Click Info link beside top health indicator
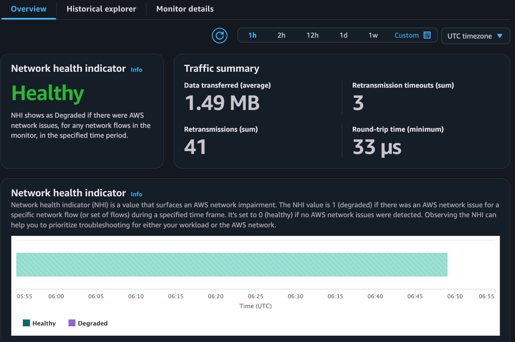The height and width of the screenshot is (342, 515). pos(137,70)
